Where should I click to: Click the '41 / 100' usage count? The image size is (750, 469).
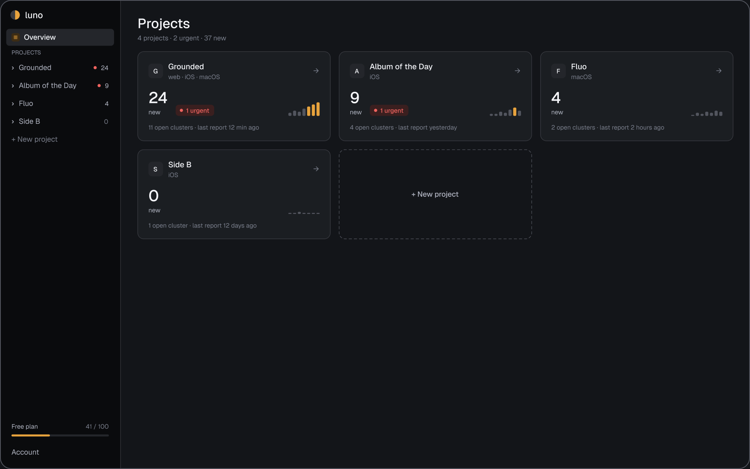(x=97, y=426)
